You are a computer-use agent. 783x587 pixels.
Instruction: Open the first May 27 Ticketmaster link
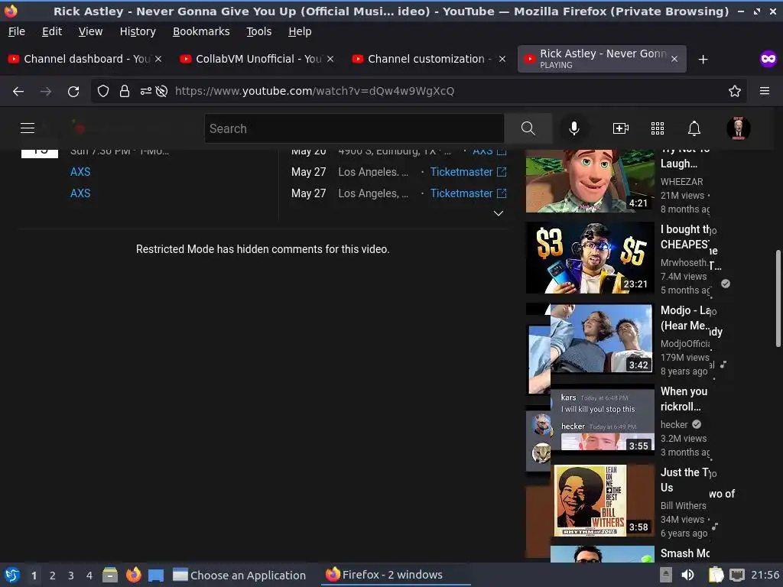click(468, 172)
